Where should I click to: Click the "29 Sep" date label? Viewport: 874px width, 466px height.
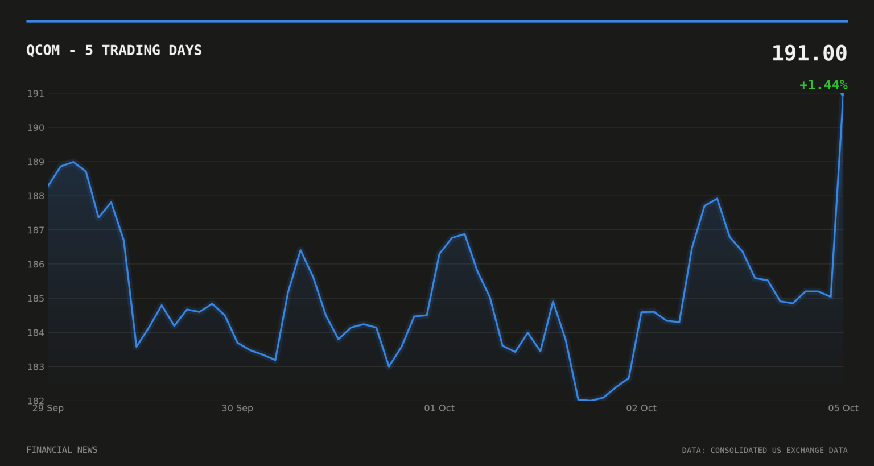pyautogui.click(x=48, y=408)
